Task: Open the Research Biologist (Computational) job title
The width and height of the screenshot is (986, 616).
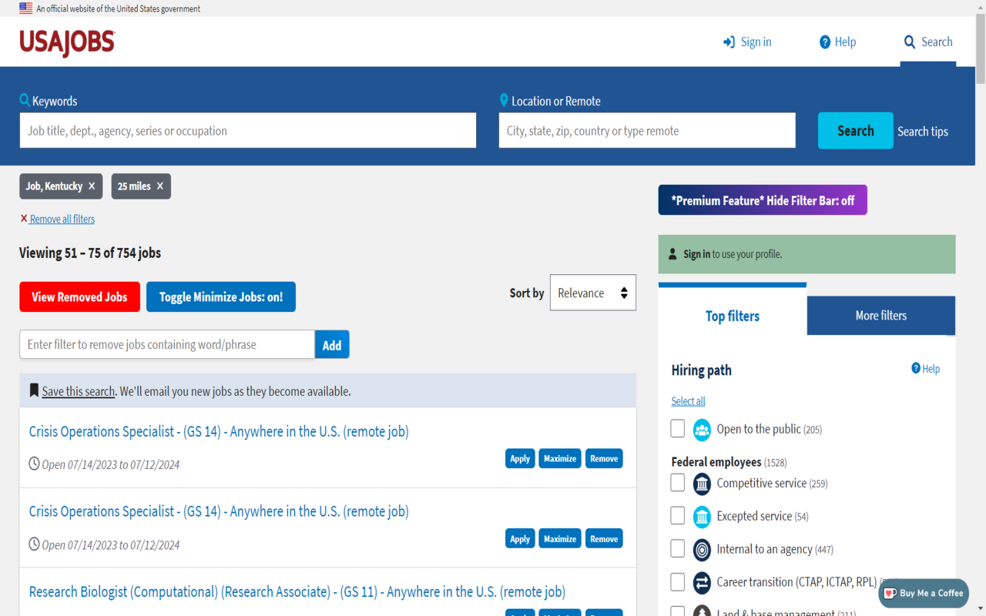Action: 297,591
